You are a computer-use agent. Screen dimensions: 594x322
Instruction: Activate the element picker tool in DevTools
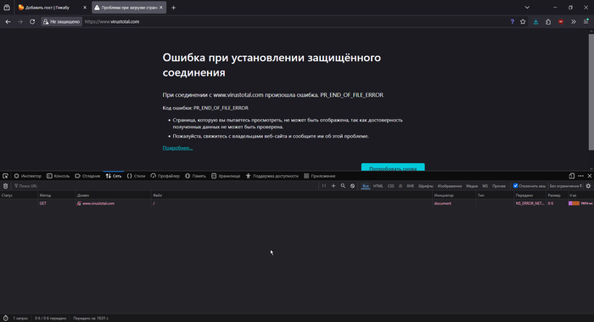(5, 176)
